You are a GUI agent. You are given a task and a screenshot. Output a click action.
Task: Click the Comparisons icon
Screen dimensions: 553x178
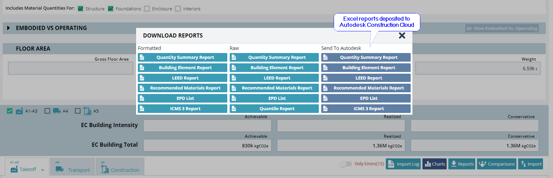[483, 164]
